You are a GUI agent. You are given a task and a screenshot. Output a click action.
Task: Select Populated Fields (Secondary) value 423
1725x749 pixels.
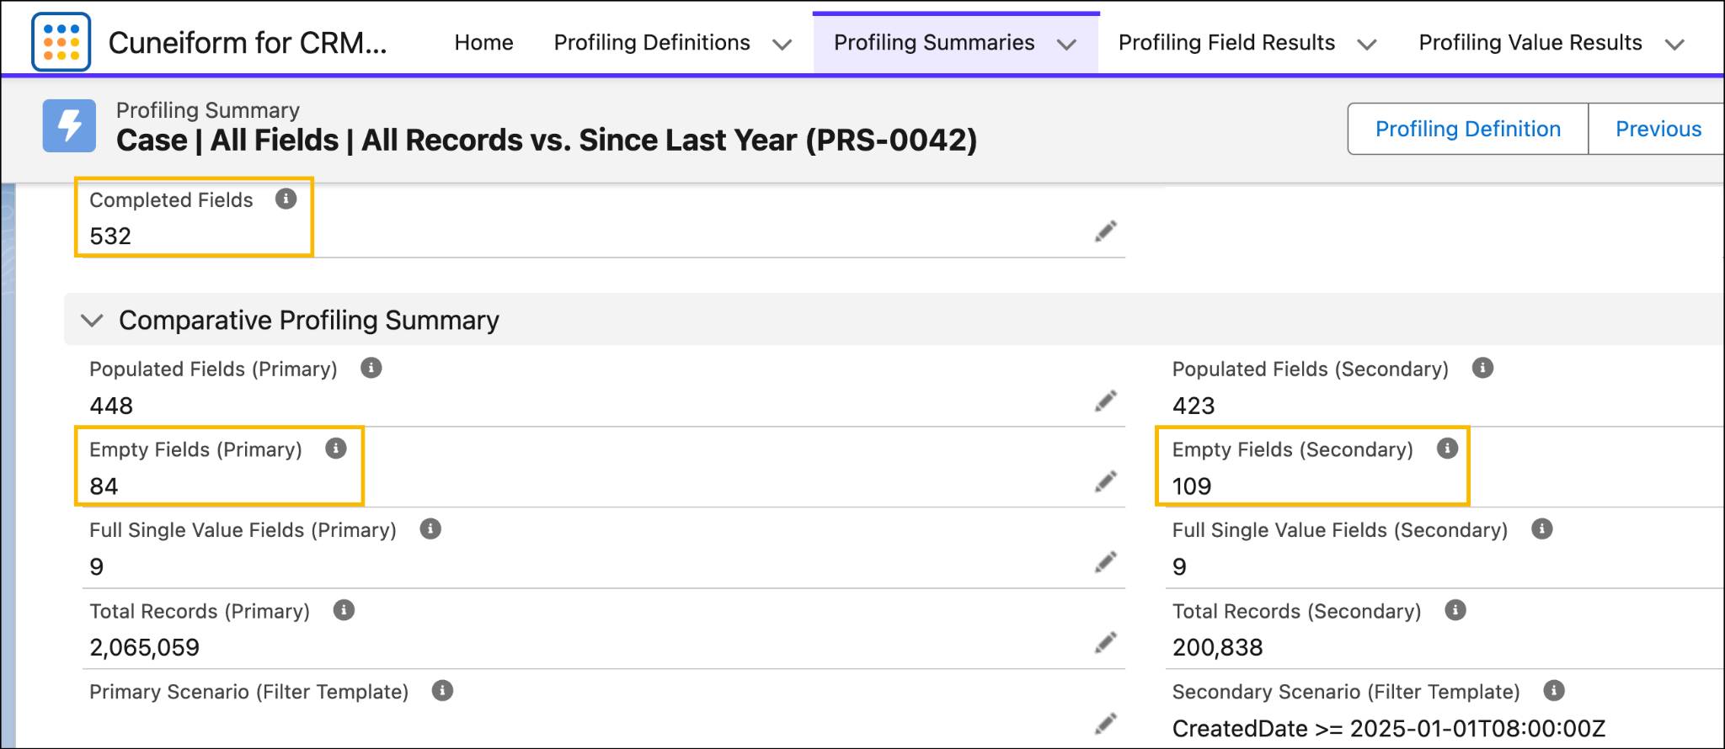pos(1194,406)
